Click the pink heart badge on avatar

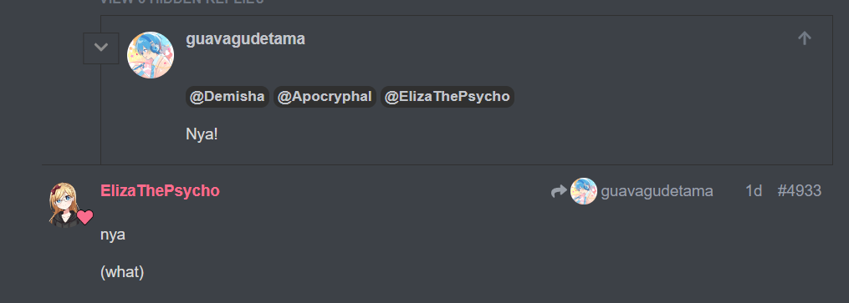(85, 217)
